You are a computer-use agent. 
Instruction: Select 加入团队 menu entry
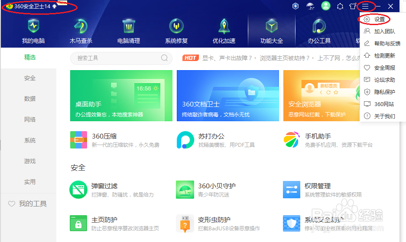click(x=380, y=31)
